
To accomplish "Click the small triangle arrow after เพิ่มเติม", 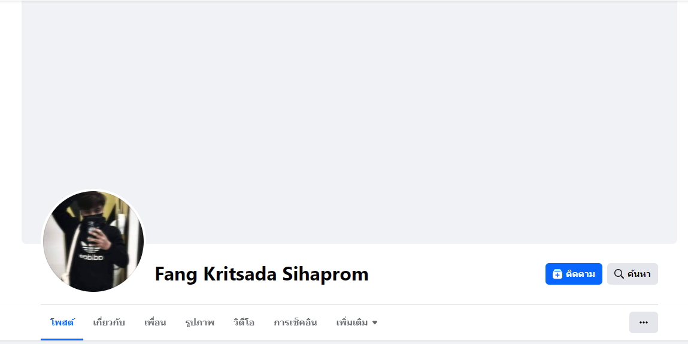I will [375, 323].
